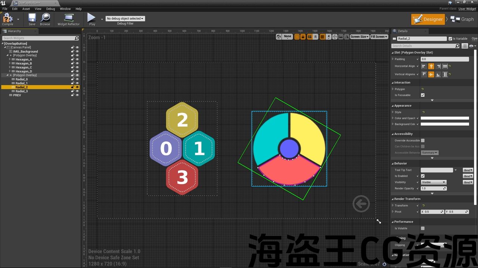
Task: Open the Screen Size dropdown
Action: pyautogui.click(x=360, y=36)
